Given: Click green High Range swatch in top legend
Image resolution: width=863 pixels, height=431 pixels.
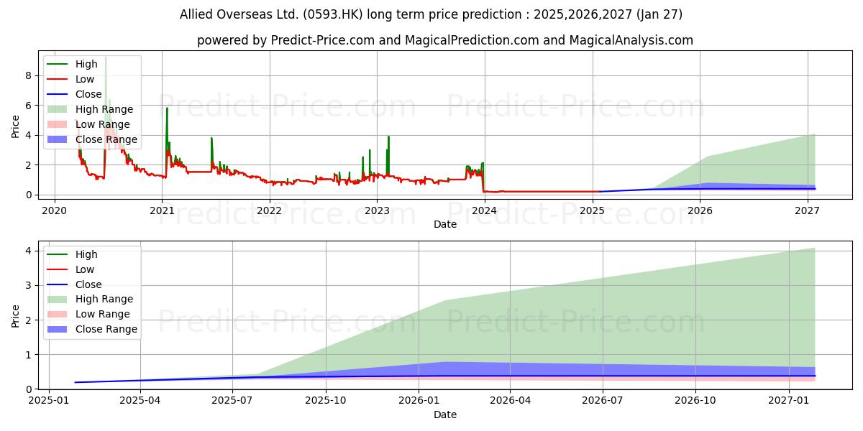Looking at the screenshot, I should click(58, 109).
